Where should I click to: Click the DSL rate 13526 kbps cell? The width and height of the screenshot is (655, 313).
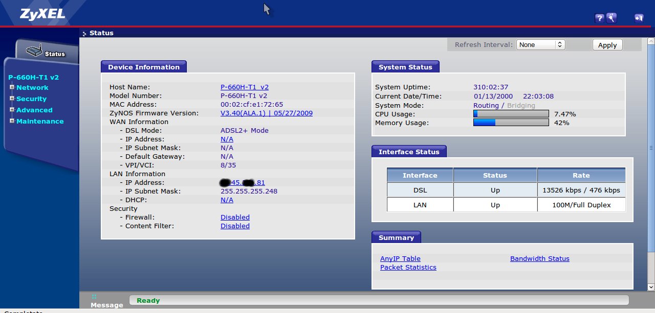581,190
